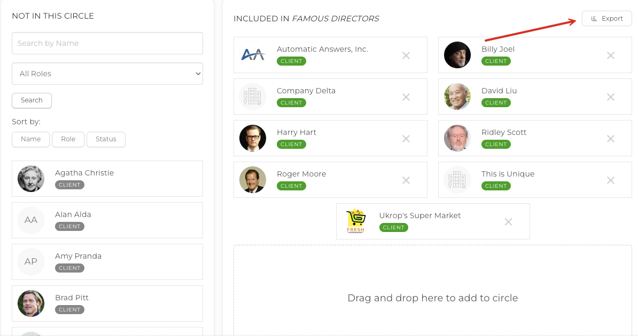The height and width of the screenshot is (336, 638).
Task: Click X icon for Roger Moore
Action: [x=406, y=180]
